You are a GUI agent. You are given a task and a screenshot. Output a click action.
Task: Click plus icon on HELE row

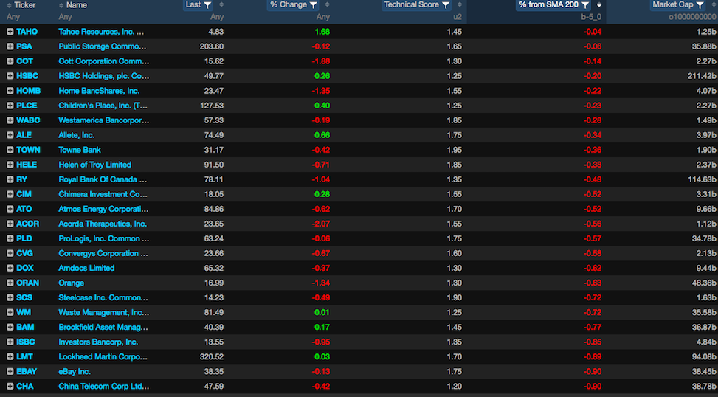[10, 165]
